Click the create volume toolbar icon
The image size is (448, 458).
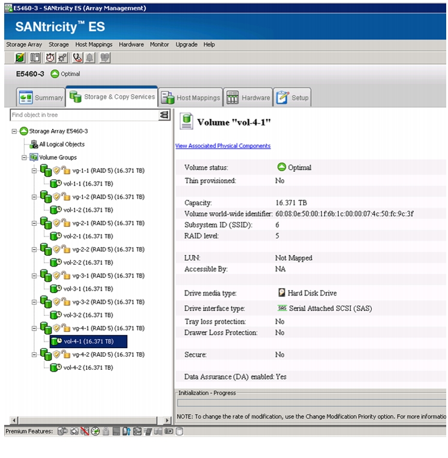coord(20,58)
